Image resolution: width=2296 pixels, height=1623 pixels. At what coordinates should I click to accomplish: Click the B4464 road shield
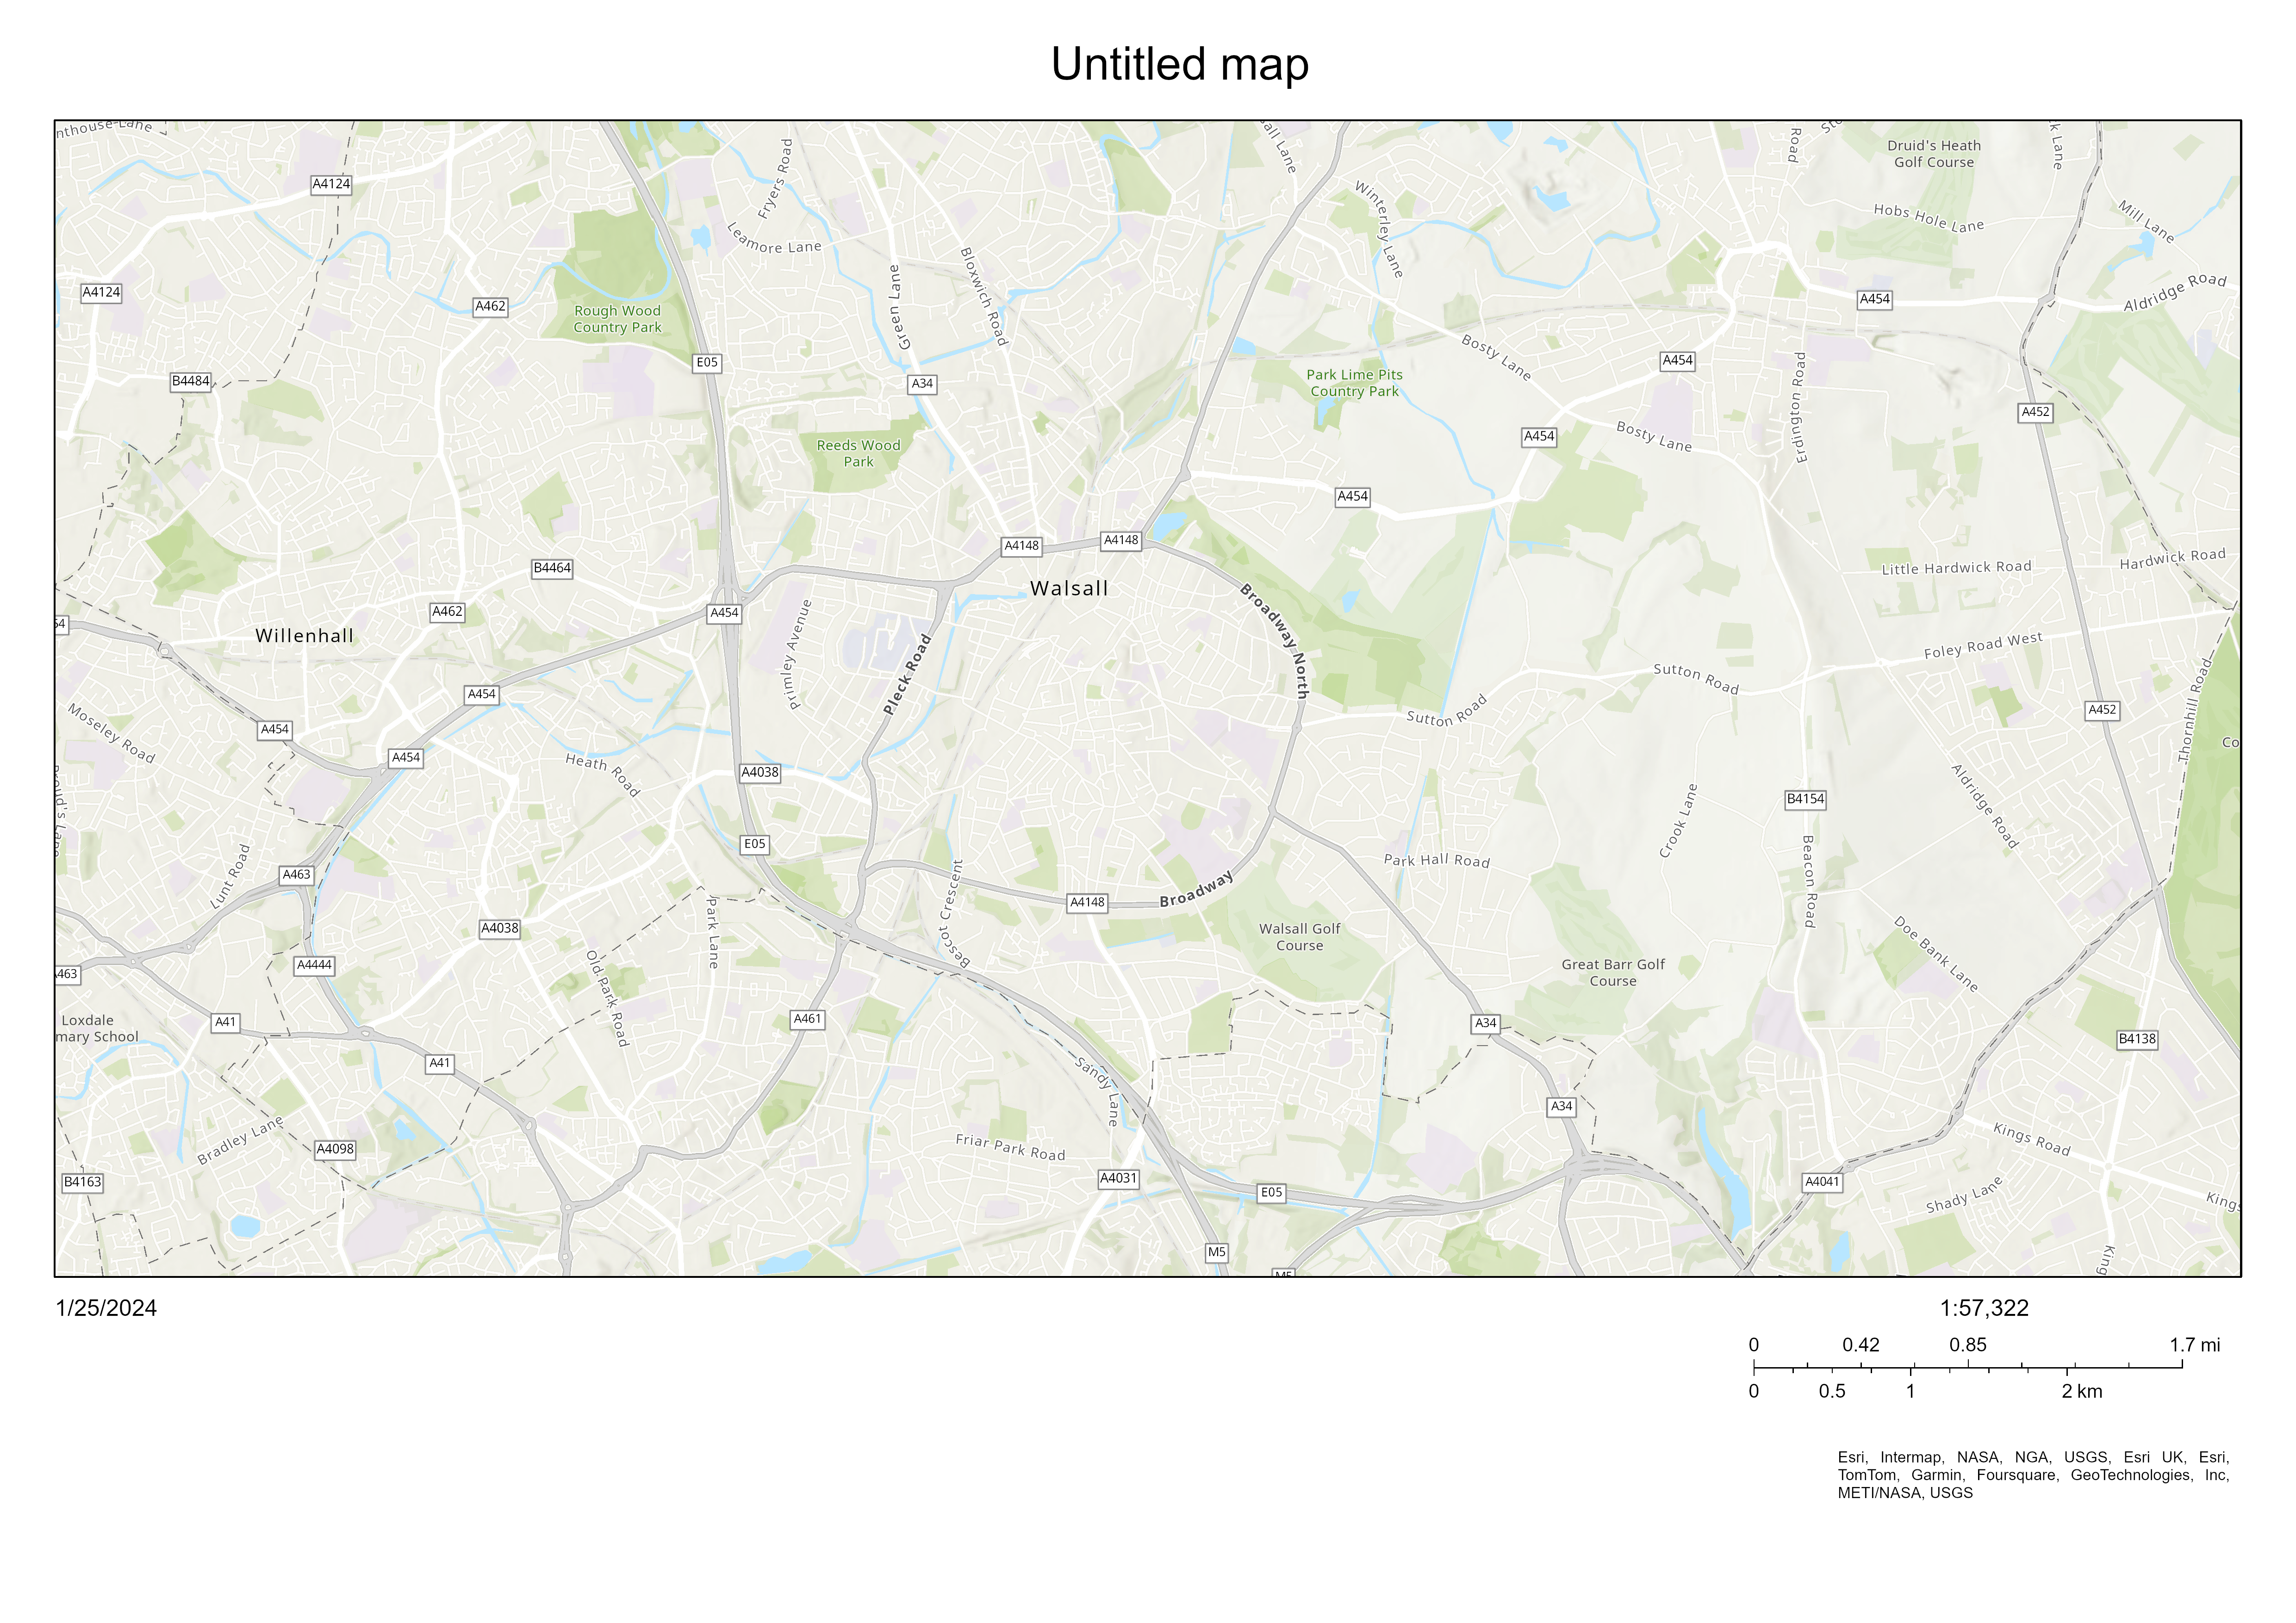552,569
